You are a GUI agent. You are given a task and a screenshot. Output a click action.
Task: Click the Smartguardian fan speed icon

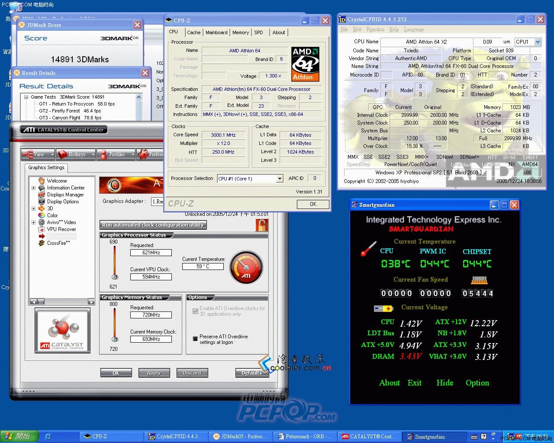click(479, 280)
